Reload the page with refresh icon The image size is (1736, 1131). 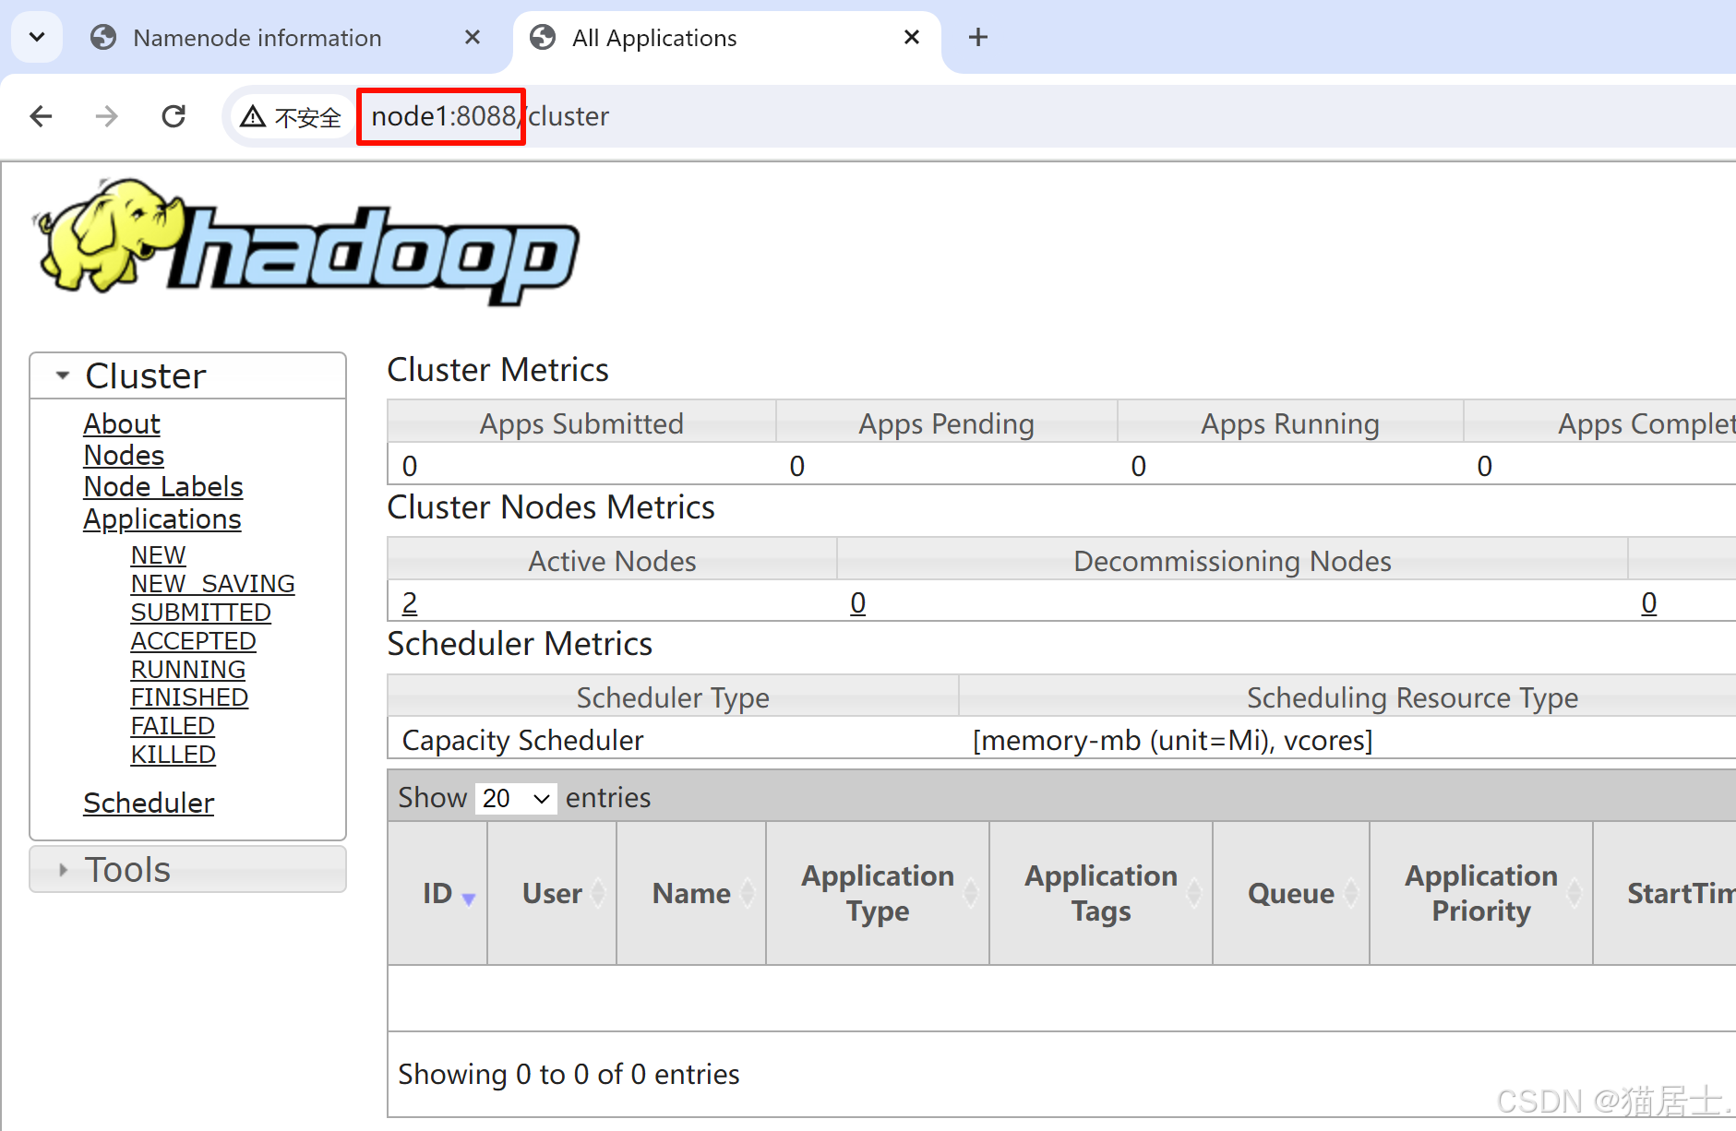point(174,116)
